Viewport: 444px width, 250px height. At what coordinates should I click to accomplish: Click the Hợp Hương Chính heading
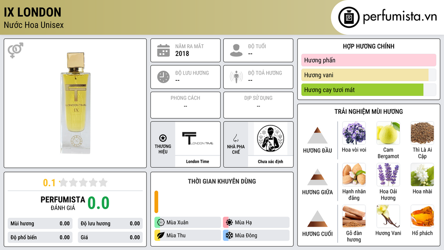click(369, 46)
